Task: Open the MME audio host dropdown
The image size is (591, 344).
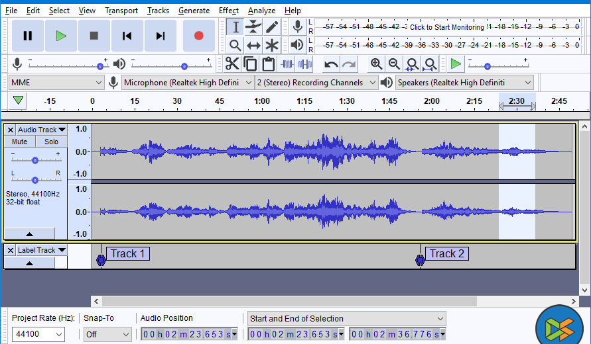Action: (x=56, y=83)
